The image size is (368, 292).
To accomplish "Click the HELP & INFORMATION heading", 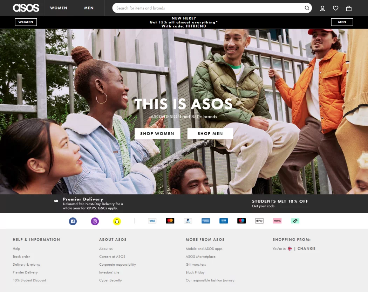I will coord(36,240).
